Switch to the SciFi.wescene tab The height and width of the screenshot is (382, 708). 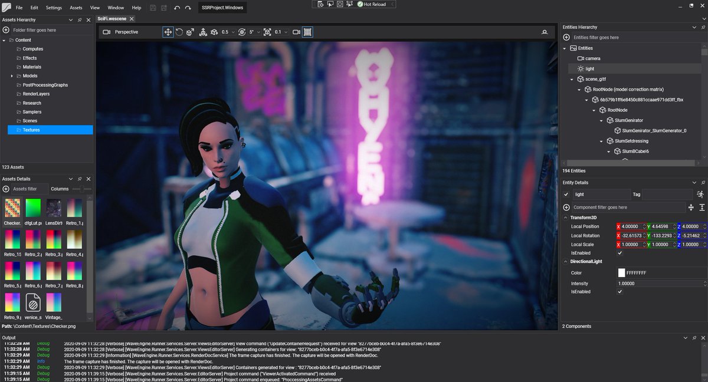point(113,18)
